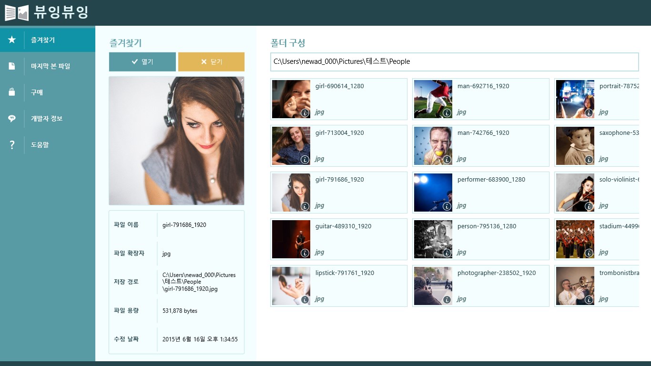The height and width of the screenshot is (366, 651).
Task: Click the info icon on the girl-690614_1280 thumbnail
Action: (305, 113)
